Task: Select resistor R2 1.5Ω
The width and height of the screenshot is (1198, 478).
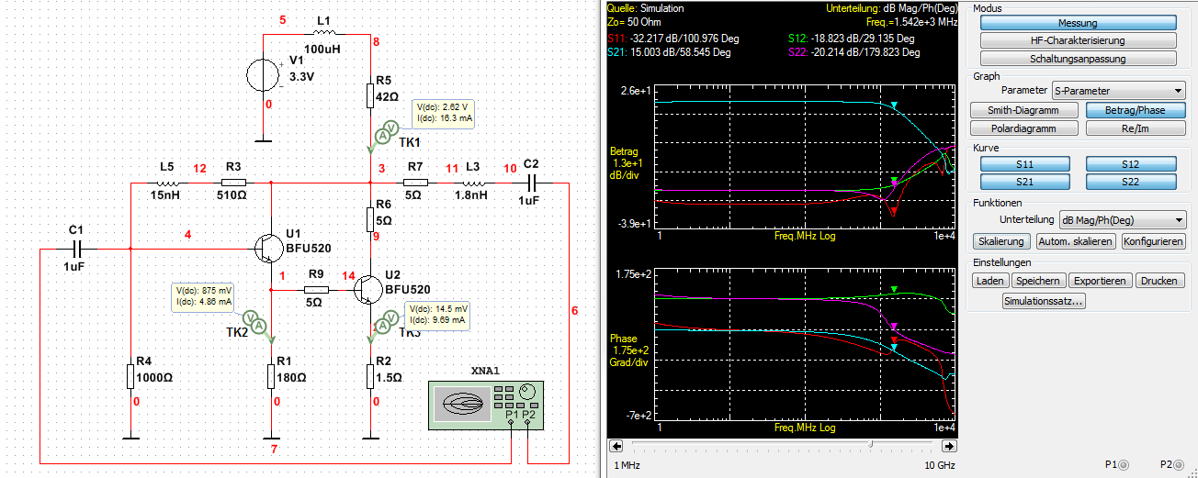Action: click(370, 377)
